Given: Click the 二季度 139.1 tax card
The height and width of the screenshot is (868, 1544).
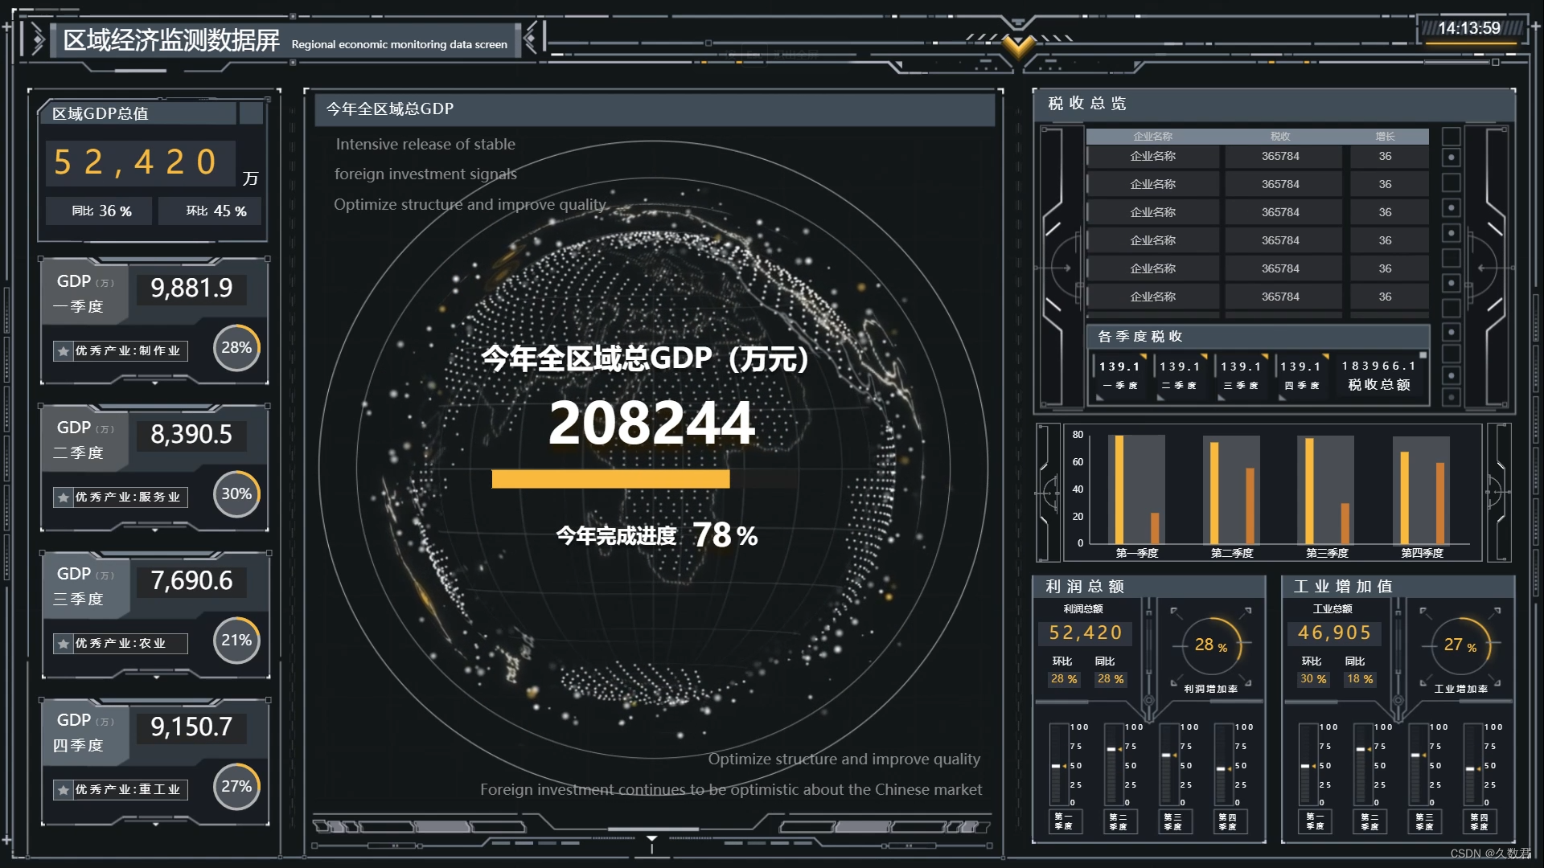Looking at the screenshot, I should coord(1180,375).
